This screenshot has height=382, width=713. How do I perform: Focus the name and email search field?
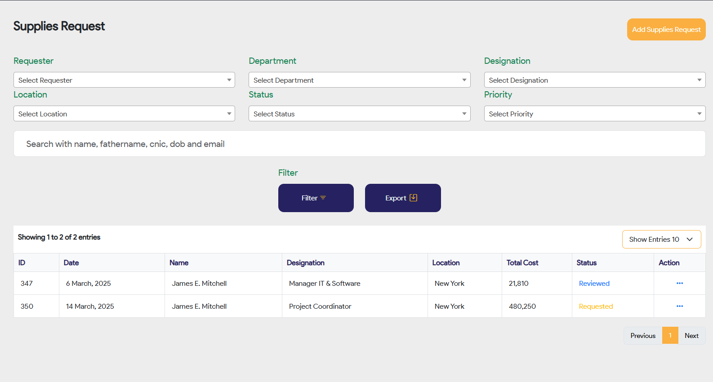[x=359, y=144]
